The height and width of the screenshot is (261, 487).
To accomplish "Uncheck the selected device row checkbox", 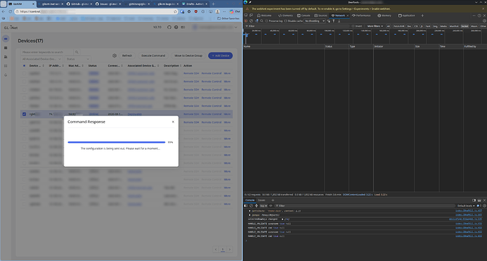I will (24, 114).
